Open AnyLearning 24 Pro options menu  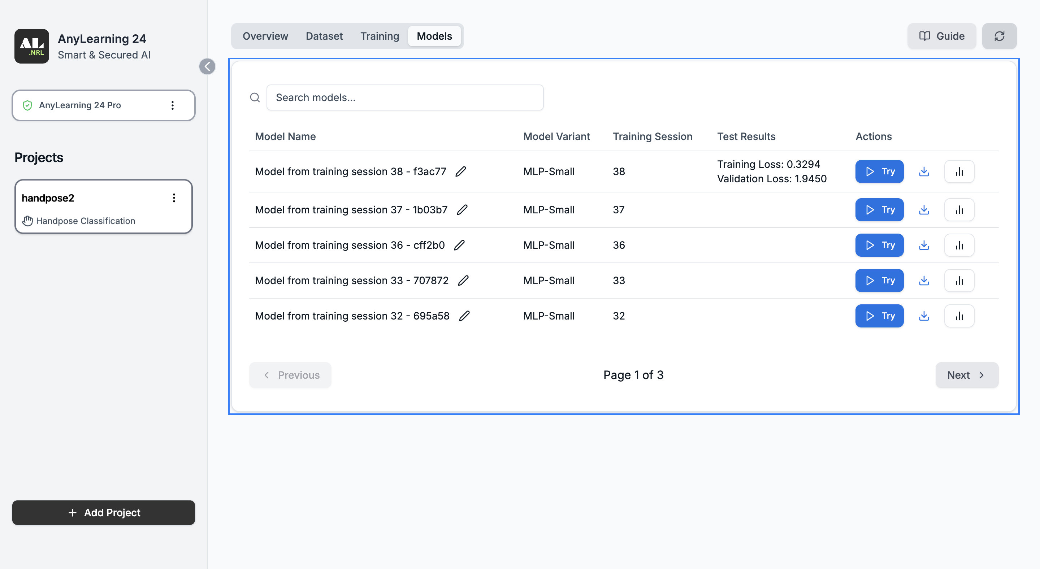pyautogui.click(x=172, y=105)
